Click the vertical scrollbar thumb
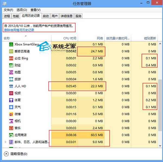The image size is (163, 162). click(160, 105)
